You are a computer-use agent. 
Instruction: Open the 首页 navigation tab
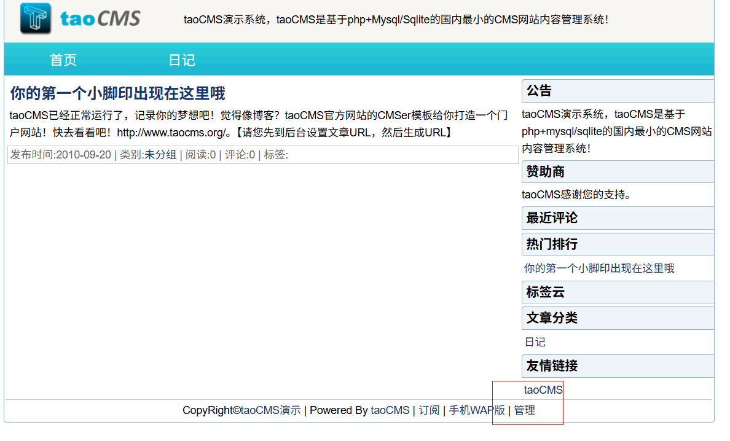pos(63,60)
